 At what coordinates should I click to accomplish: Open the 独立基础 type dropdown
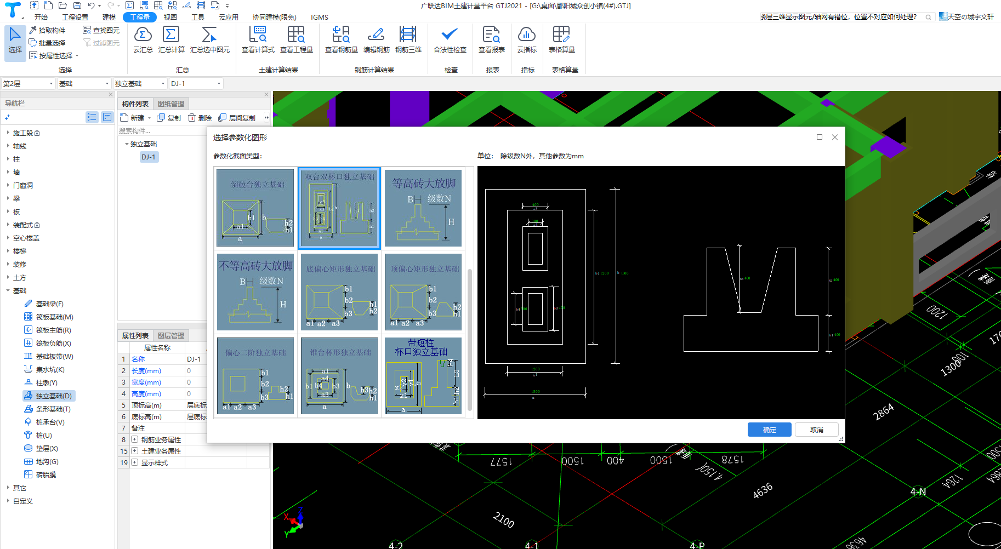pos(140,83)
